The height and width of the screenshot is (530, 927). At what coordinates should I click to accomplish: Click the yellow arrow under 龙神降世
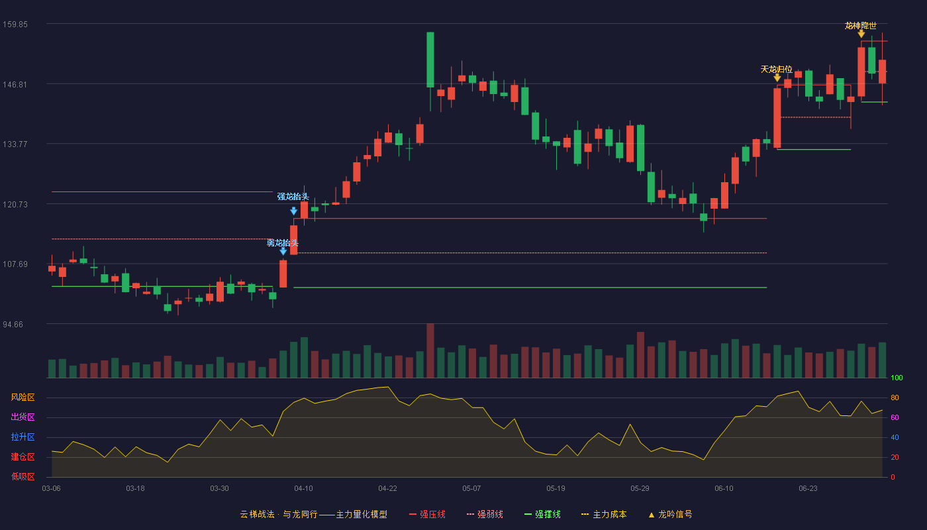pyautogui.click(x=861, y=34)
